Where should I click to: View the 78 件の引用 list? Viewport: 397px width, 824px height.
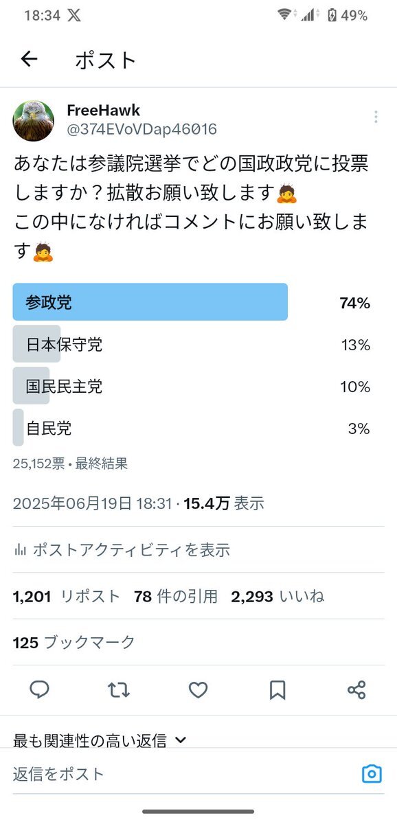(x=176, y=597)
